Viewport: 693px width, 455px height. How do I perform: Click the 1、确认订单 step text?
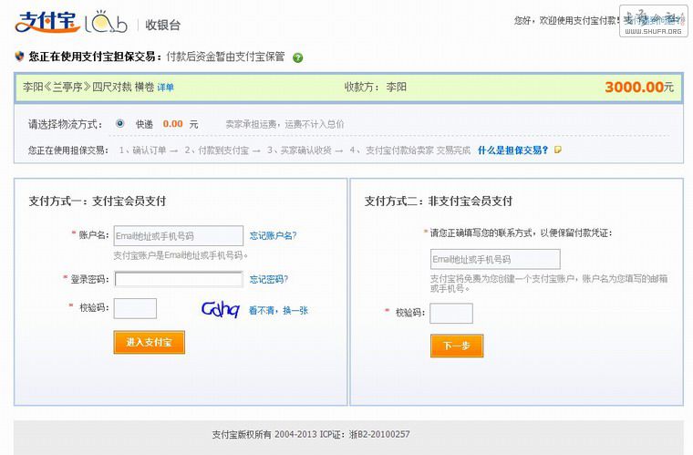click(x=142, y=150)
